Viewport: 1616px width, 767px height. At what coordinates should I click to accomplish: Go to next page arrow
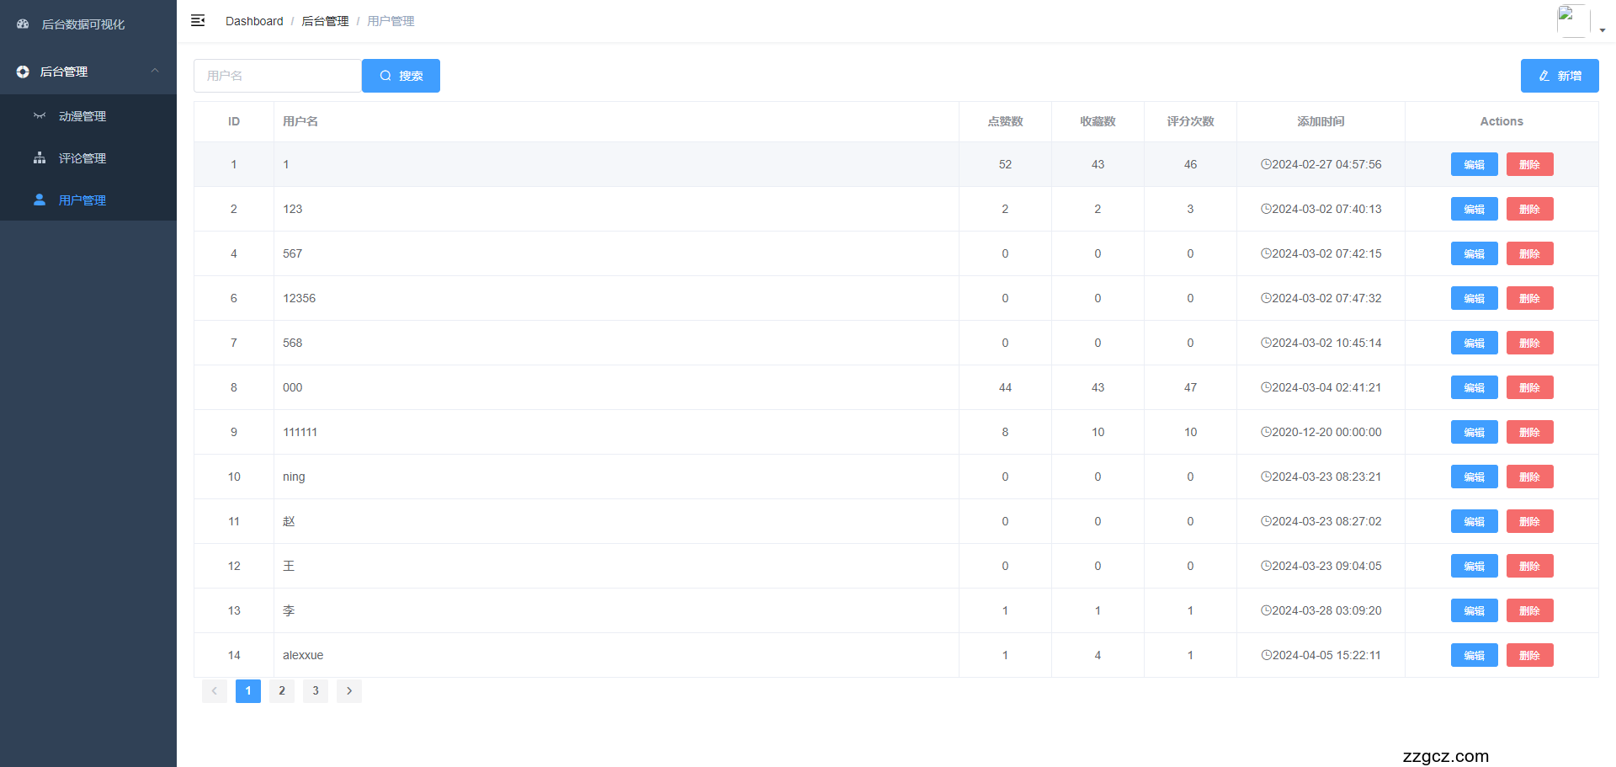[349, 691]
